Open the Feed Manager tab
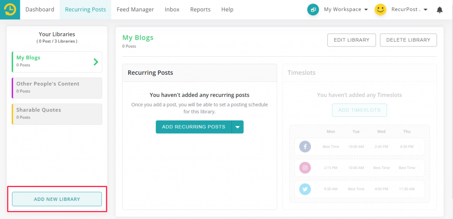Screen dimensions: 453x219 135,10
